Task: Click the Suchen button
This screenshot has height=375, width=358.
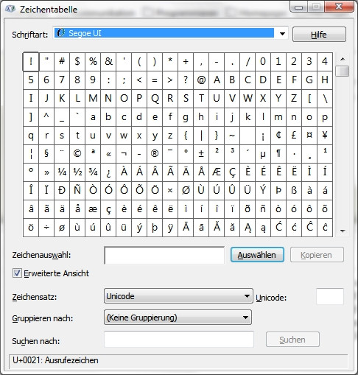Action: point(292,340)
